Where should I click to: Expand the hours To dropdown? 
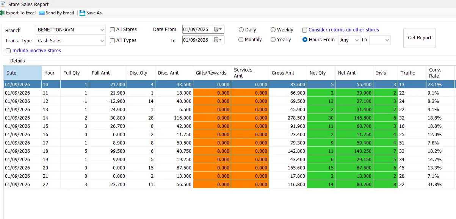tap(380, 40)
